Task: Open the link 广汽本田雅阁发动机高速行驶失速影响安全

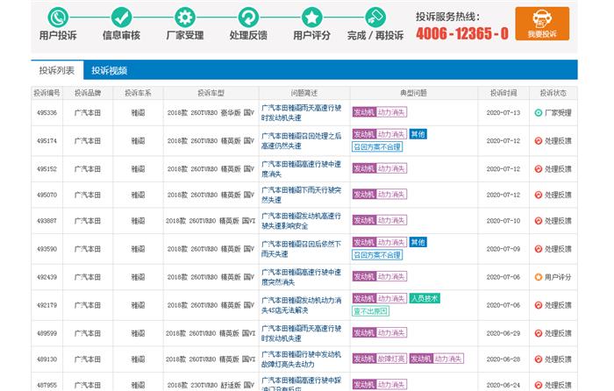Action: (x=301, y=221)
